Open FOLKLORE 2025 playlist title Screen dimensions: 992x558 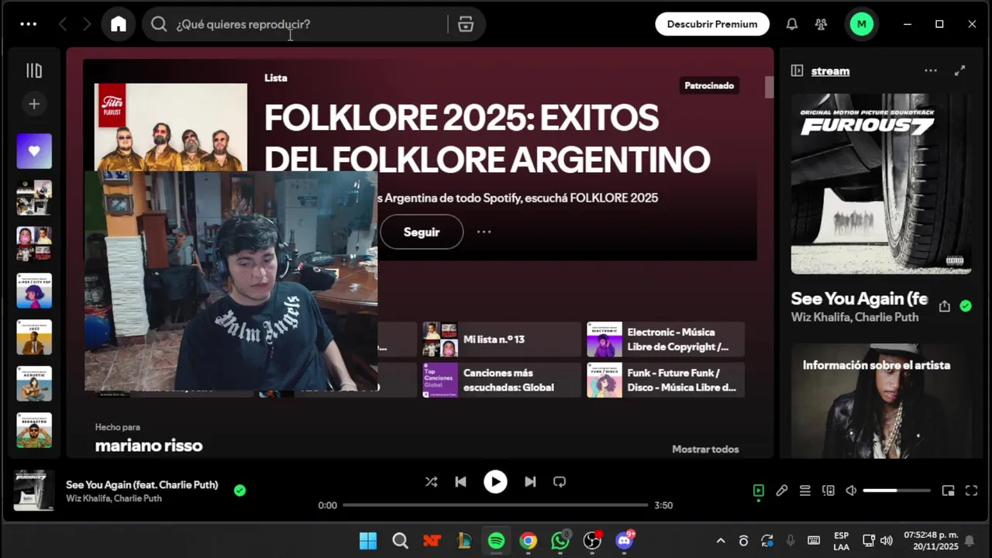click(487, 139)
